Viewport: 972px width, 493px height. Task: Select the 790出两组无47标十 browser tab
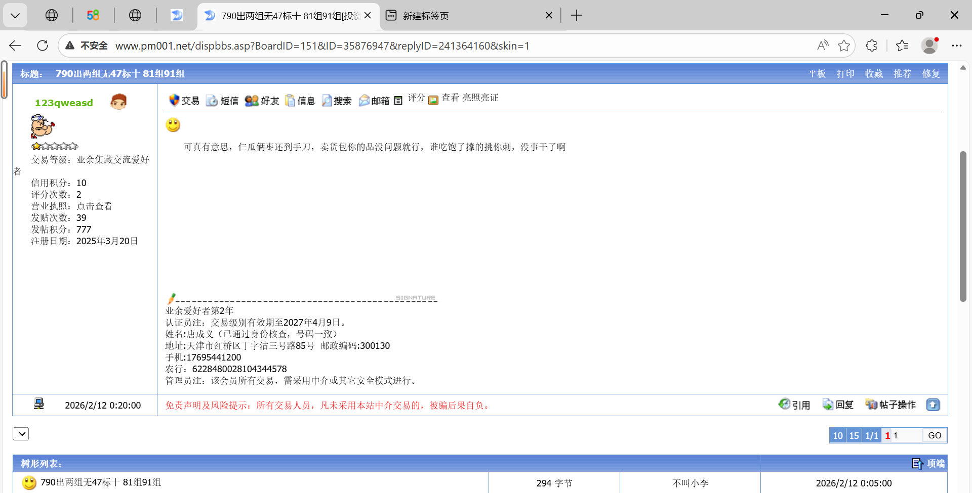(x=289, y=16)
